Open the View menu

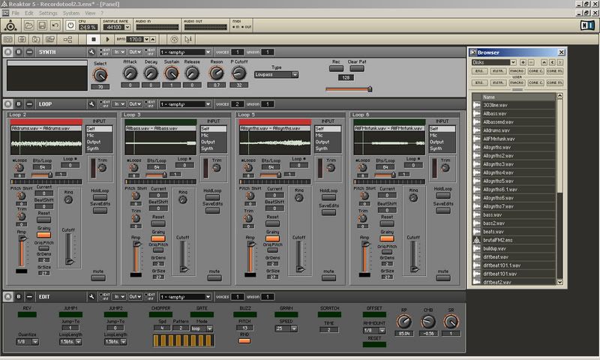tap(90, 13)
